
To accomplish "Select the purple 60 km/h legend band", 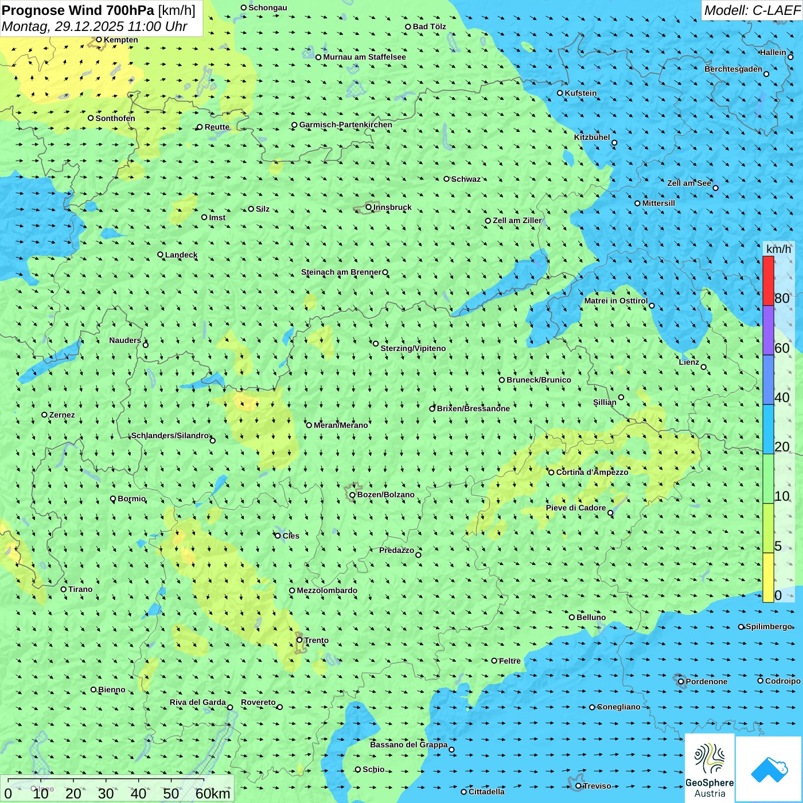I will tap(768, 330).
